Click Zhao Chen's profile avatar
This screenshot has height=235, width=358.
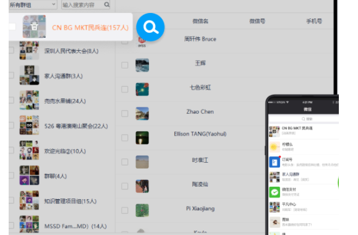coord(142,114)
